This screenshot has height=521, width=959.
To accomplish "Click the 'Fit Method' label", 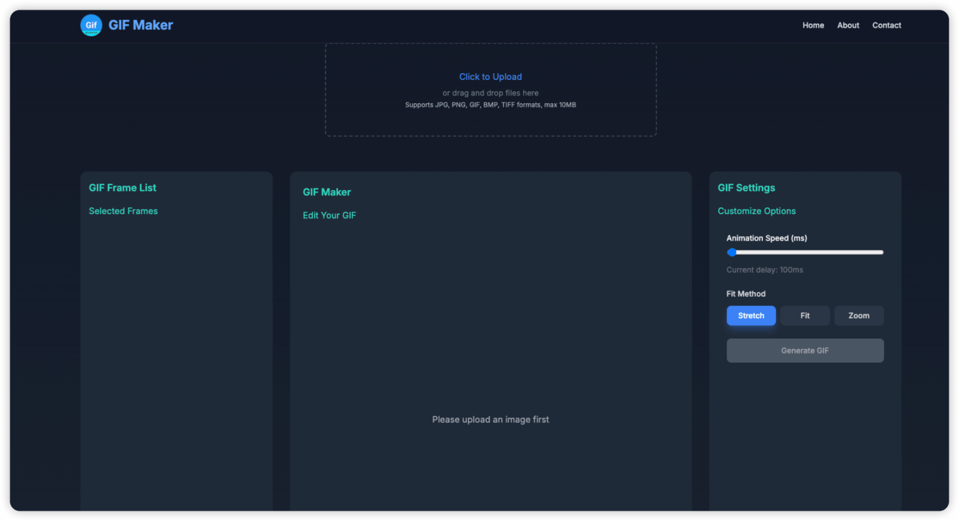I will [746, 294].
